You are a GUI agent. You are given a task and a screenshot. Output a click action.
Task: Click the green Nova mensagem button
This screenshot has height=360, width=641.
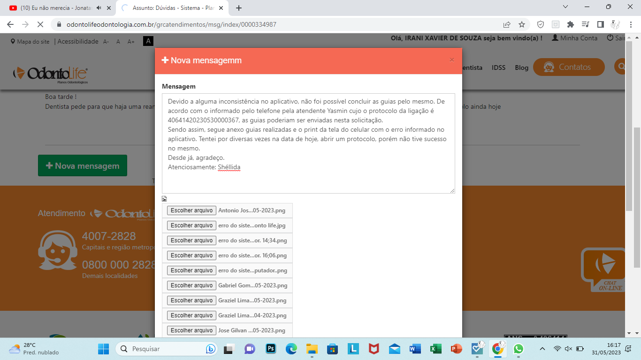pyautogui.click(x=83, y=165)
